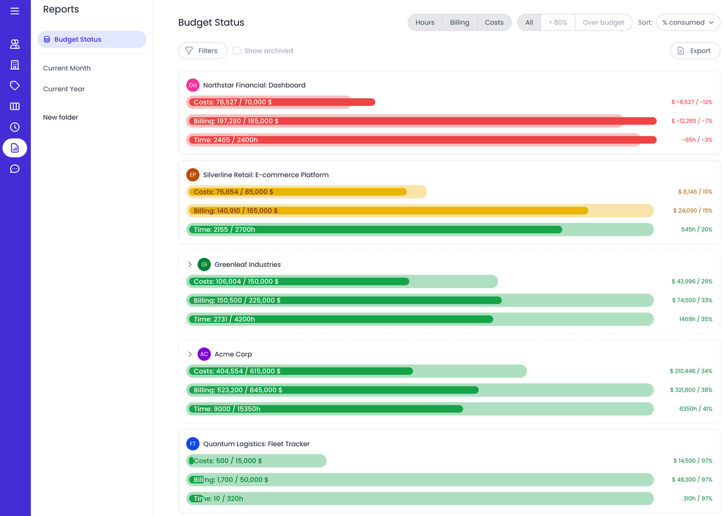Click the document icon in Export
This screenshot has height=516, width=723.
coord(681,51)
